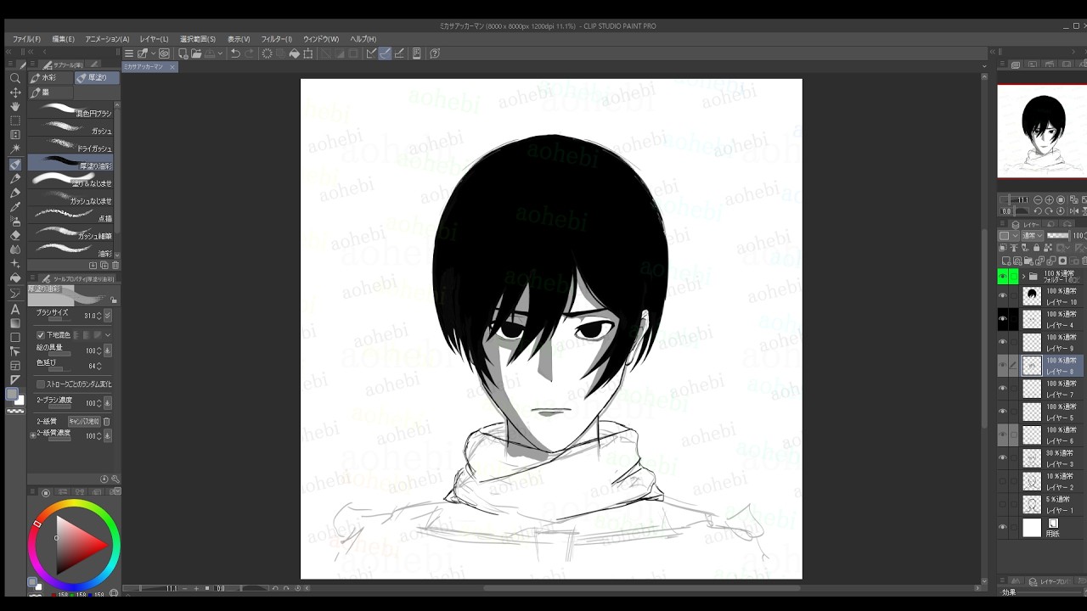The height and width of the screenshot is (611, 1087).
Task: Click the New canvas icon
Action: [x=183, y=53]
